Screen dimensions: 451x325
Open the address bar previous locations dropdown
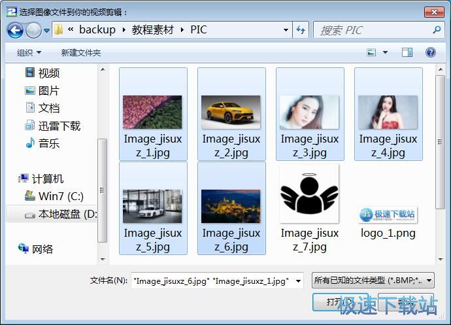pyautogui.click(x=286, y=29)
